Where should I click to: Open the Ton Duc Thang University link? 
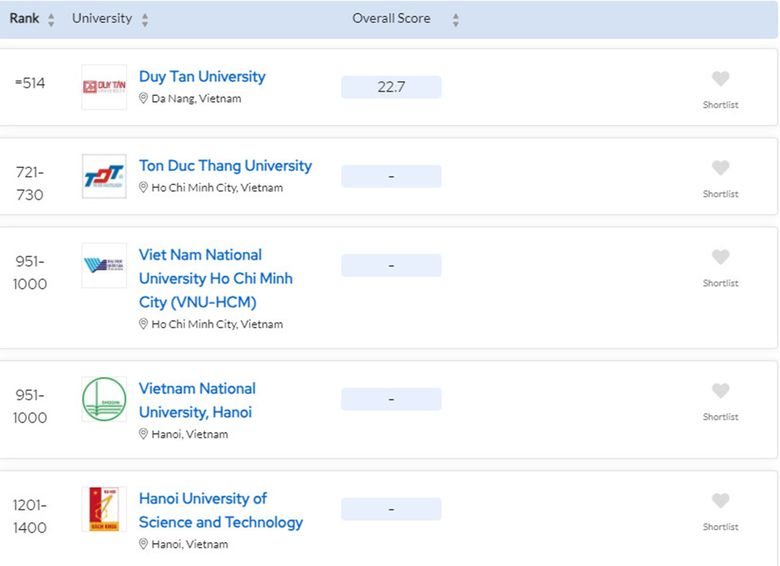pyautogui.click(x=226, y=166)
